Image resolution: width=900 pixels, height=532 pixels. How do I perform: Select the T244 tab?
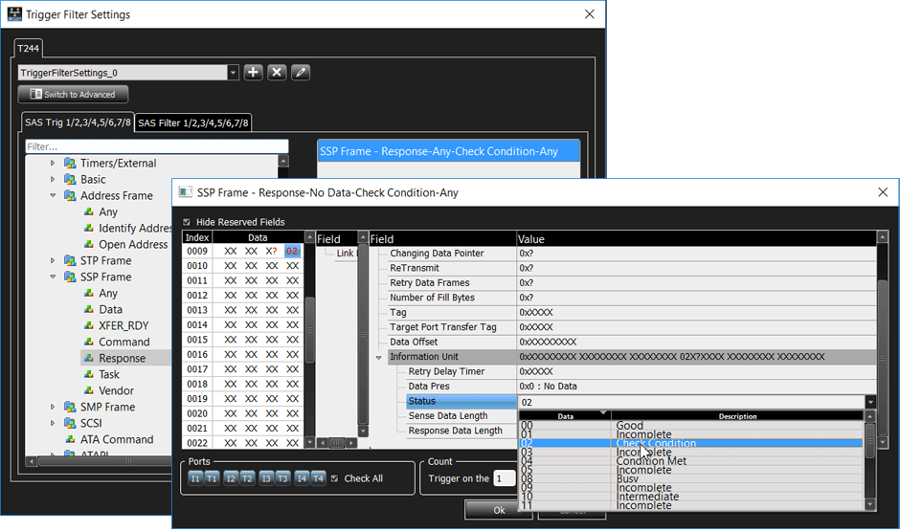click(29, 48)
